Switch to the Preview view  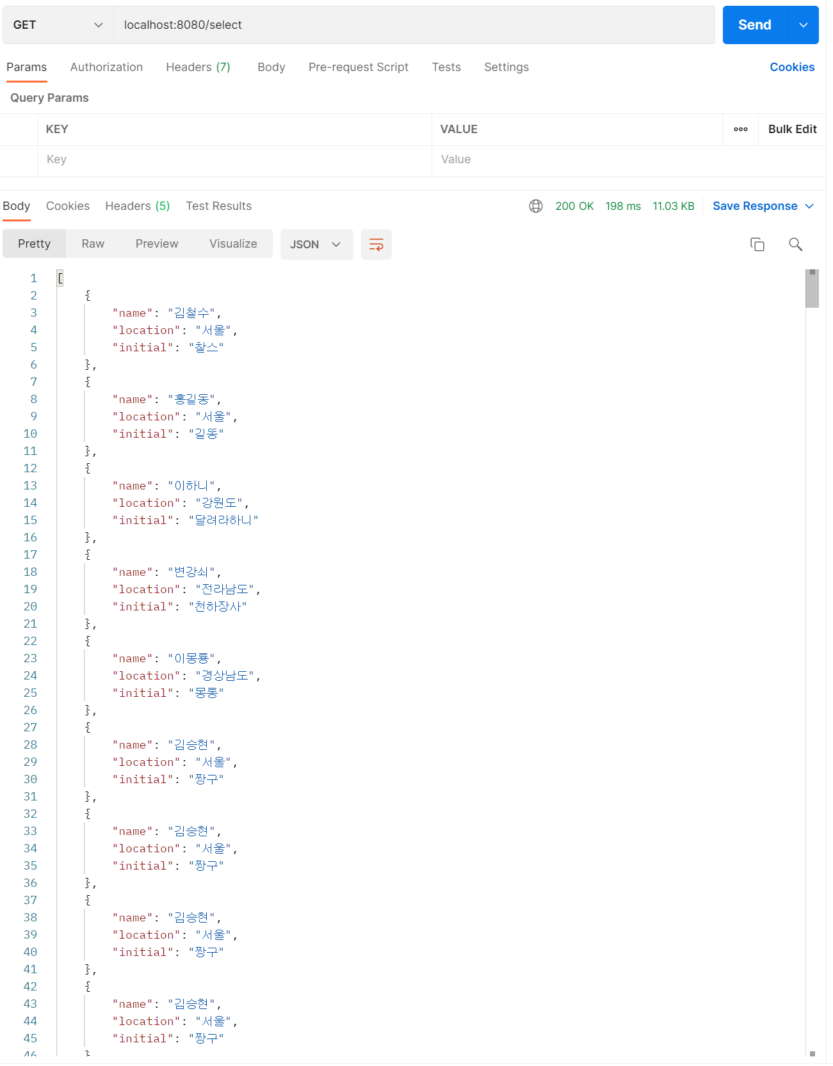(x=157, y=244)
